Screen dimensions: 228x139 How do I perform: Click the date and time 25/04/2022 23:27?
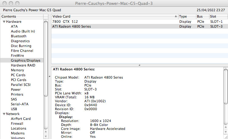pos(211,10)
